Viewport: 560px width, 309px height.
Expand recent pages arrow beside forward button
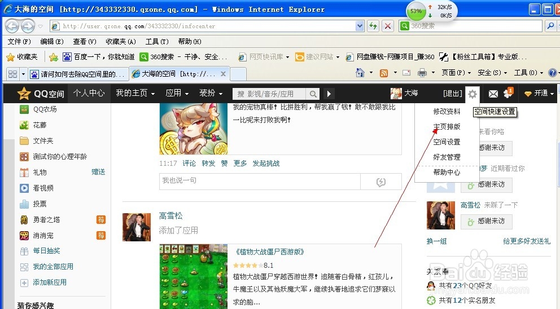(40, 26)
